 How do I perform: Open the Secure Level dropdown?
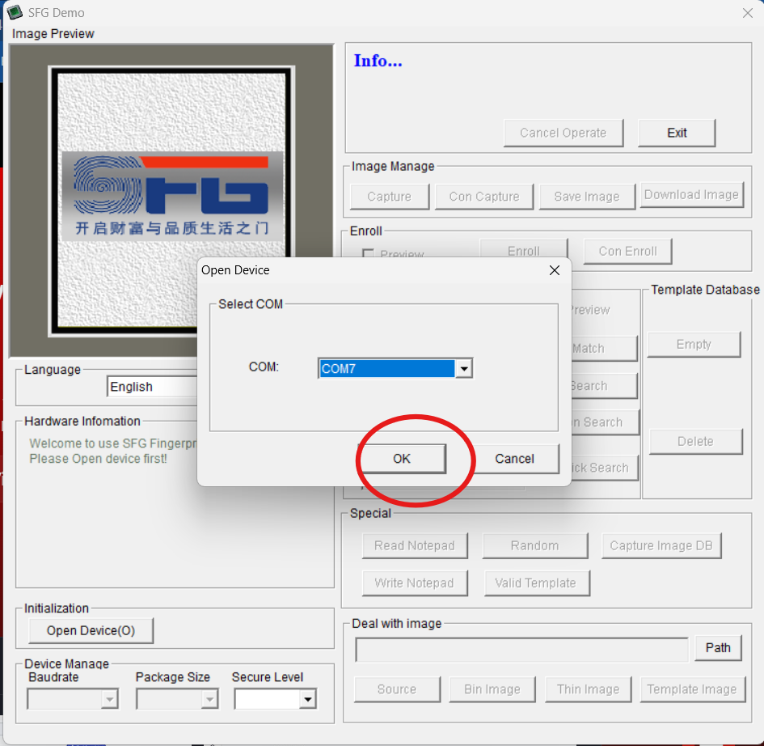(276, 699)
